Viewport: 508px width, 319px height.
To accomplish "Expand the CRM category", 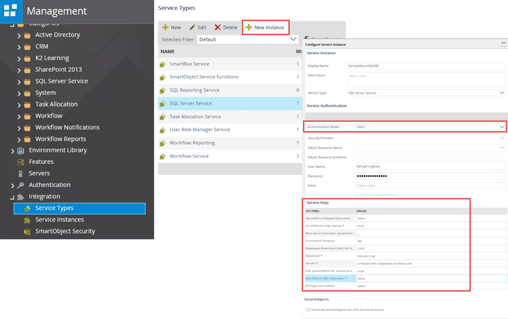I will click(x=19, y=47).
